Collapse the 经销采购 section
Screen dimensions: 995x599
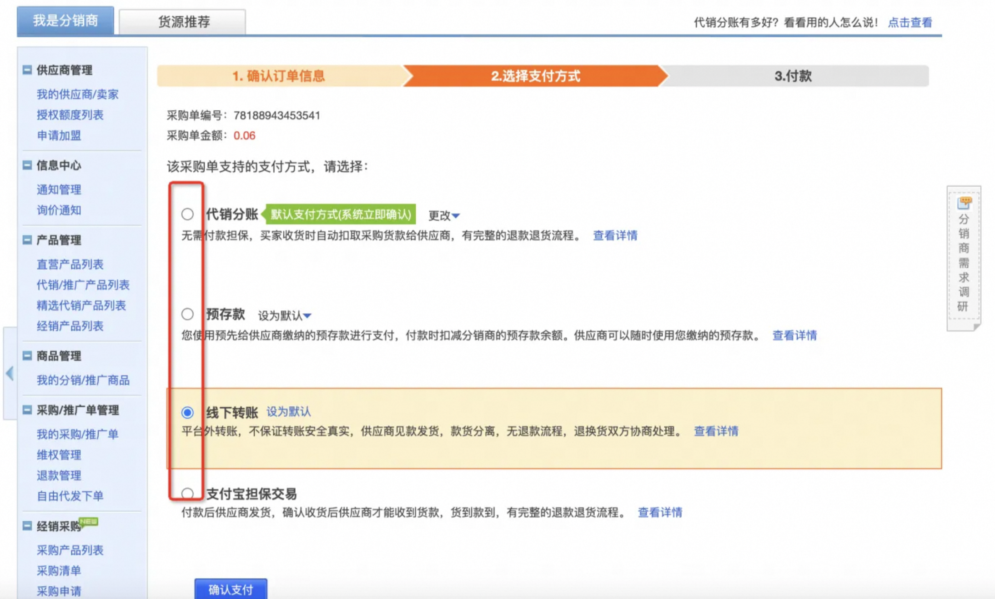[x=27, y=526]
